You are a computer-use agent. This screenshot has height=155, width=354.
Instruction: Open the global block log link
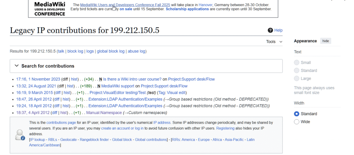(x=111, y=51)
